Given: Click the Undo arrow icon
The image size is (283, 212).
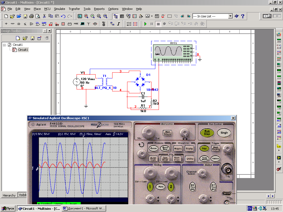Looking at the screenshot, I should click(63, 16).
